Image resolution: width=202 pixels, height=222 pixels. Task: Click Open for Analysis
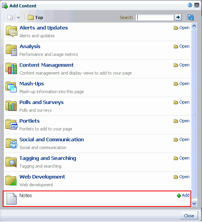pos(181,47)
